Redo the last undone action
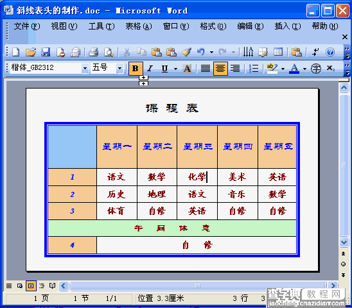This screenshot has width=352, height=308. pos(223,52)
